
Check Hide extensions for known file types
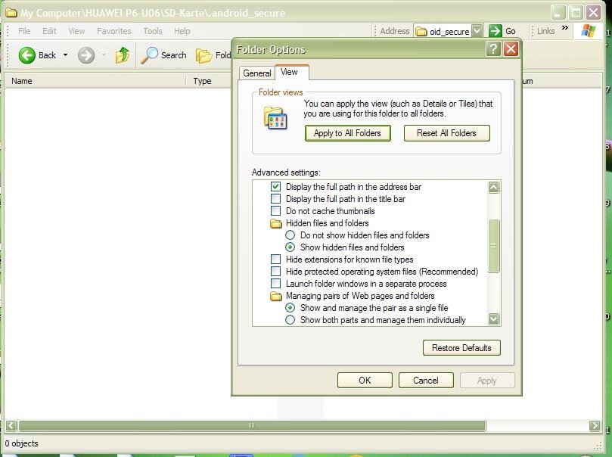(x=275, y=259)
